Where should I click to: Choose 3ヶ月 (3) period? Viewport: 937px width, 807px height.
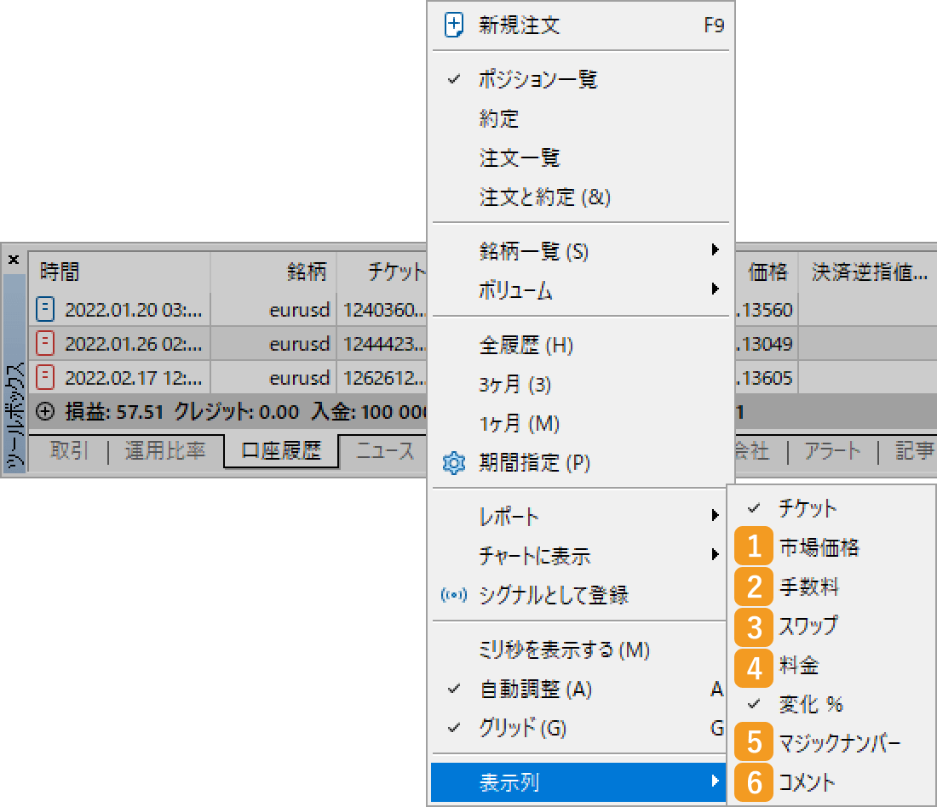coord(580,385)
